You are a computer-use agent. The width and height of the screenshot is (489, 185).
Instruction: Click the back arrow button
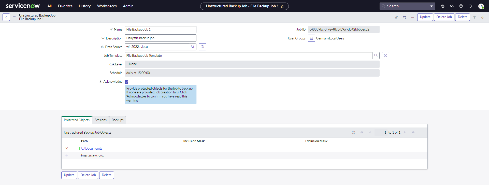[x=6, y=17]
